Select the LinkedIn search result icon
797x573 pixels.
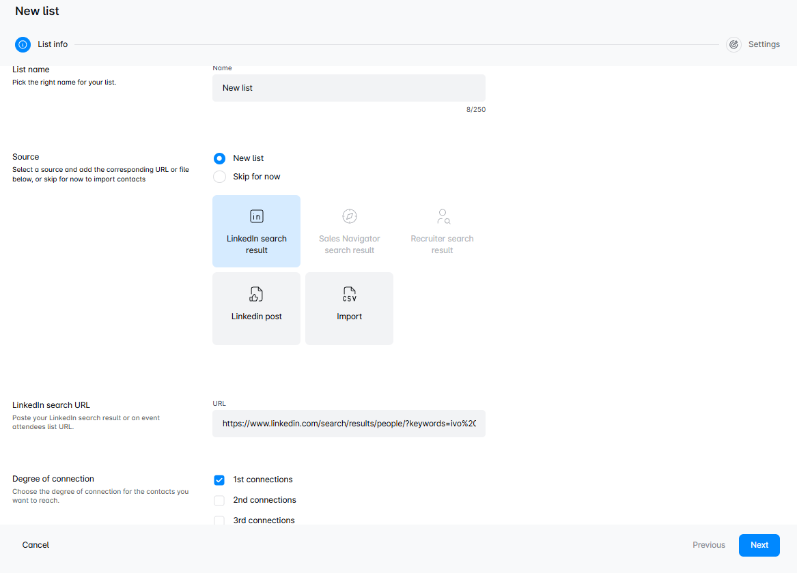257,216
